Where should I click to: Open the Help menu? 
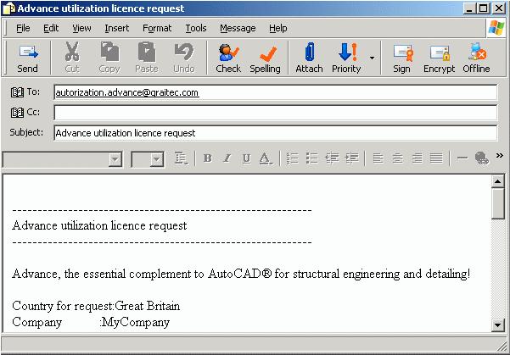click(x=278, y=28)
